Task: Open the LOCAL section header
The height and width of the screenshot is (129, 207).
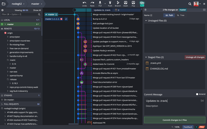Action: tap(20, 20)
